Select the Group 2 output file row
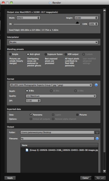Screen dimensions: 109x181 [x=59, y=150]
